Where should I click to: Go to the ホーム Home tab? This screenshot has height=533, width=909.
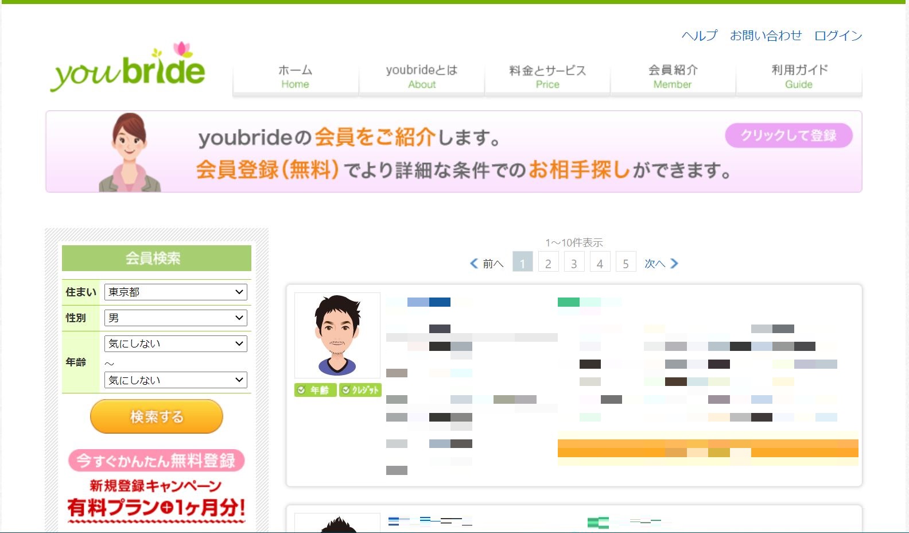click(x=296, y=77)
